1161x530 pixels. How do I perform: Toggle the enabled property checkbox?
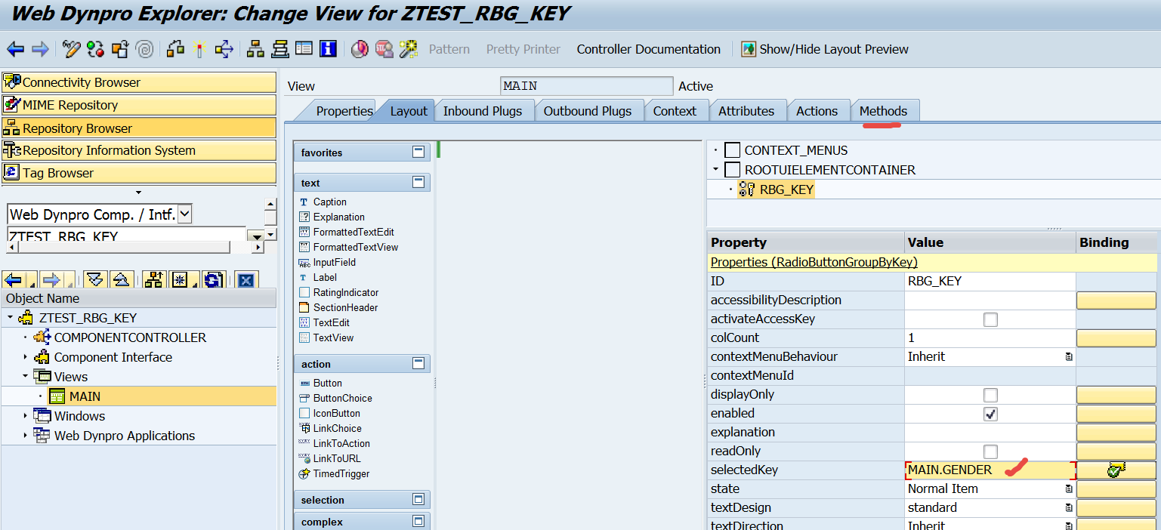pos(990,414)
